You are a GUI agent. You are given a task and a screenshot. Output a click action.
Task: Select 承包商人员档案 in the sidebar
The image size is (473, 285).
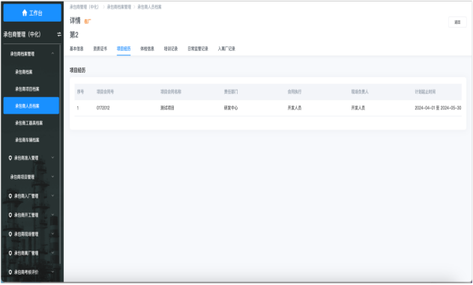(x=31, y=106)
